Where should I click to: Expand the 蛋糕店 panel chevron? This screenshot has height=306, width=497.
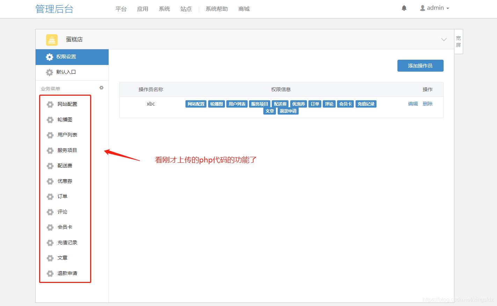point(444,39)
